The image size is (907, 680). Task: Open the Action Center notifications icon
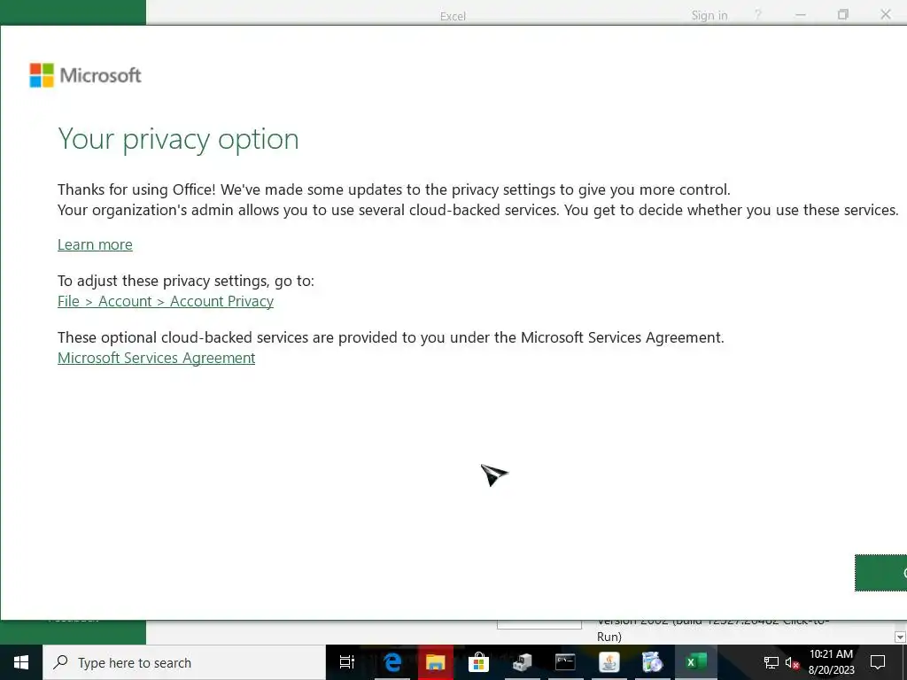point(878,662)
